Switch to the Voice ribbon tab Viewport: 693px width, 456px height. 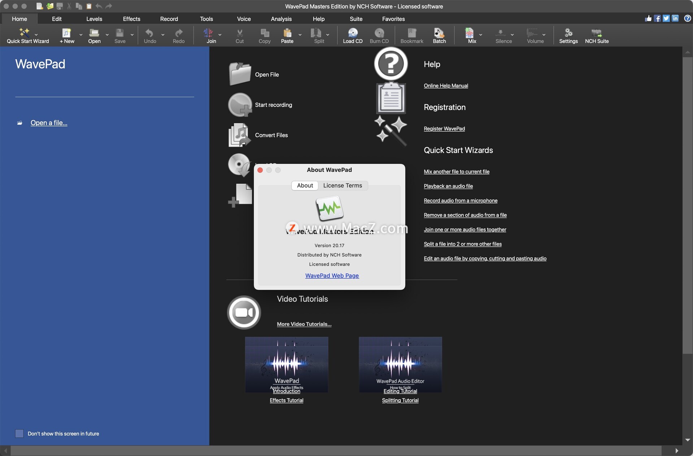pos(244,19)
